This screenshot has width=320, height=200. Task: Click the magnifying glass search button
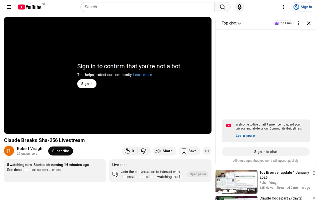(222, 7)
